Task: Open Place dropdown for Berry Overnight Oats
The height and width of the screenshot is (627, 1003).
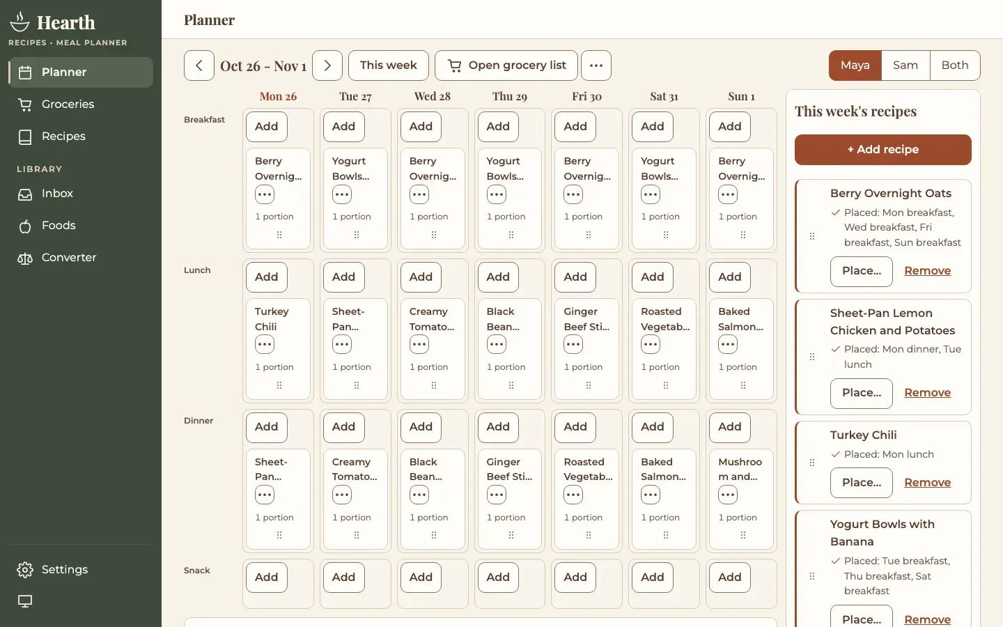Action: click(x=862, y=271)
